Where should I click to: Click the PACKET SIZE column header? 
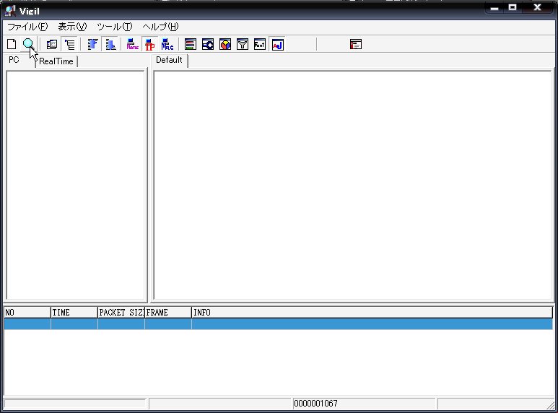(x=121, y=313)
